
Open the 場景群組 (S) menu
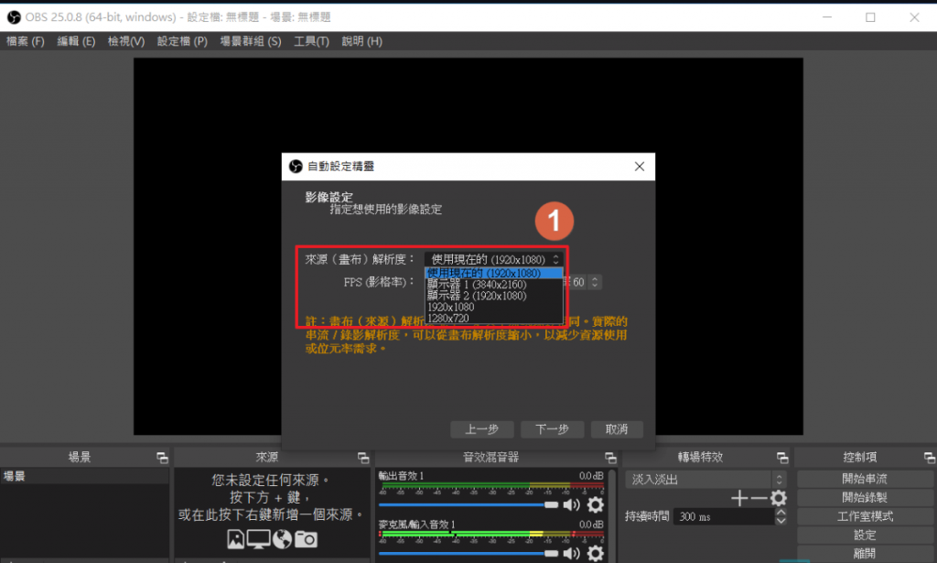[x=251, y=41]
